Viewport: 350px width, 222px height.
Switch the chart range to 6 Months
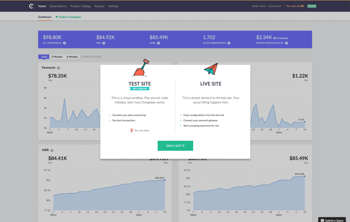(x=72, y=57)
